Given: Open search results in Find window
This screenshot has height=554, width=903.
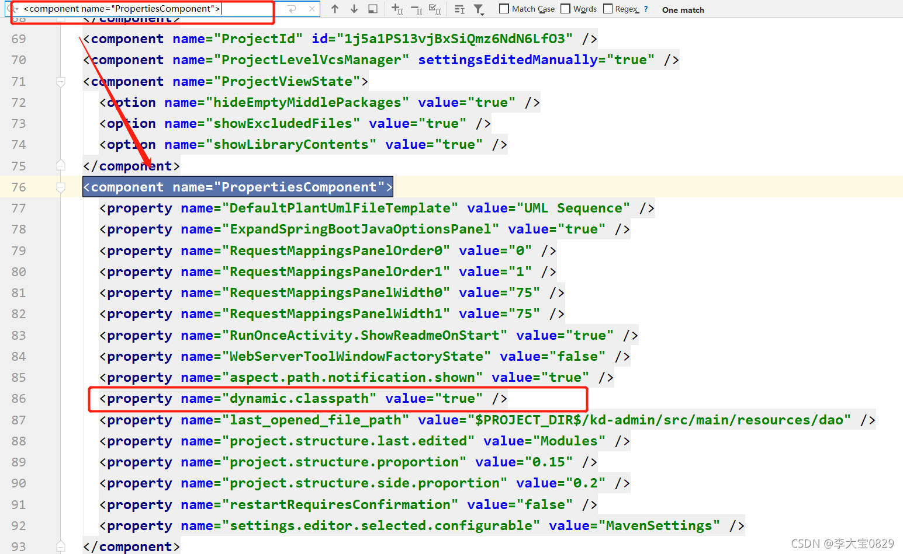Looking at the screenshot, I should 373,9.
